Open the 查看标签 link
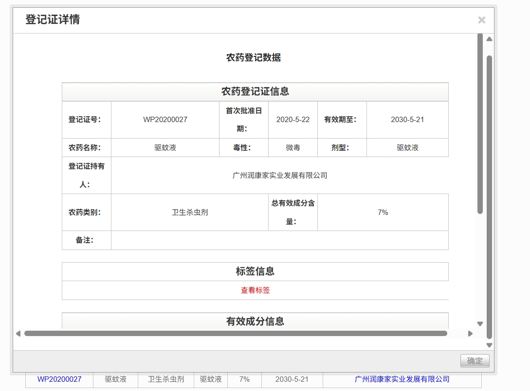 click(x=255, y=290)
